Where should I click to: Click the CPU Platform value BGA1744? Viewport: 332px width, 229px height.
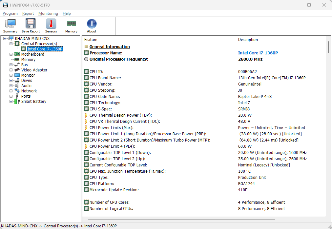click(x=246, y=184)
